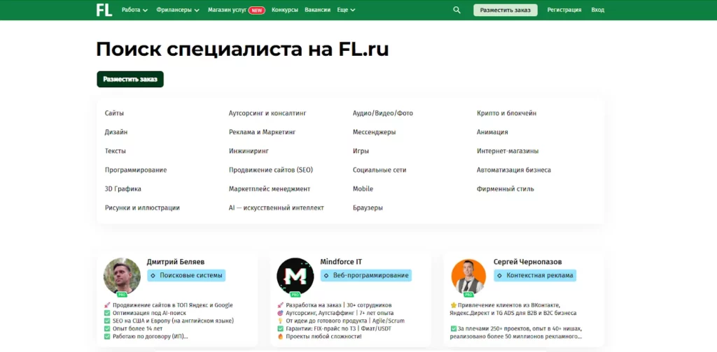The height and width of the screenshot is (352, 717).
Task: Click Поисковые системы specialization tag
Action: click(x=186, y=275)
